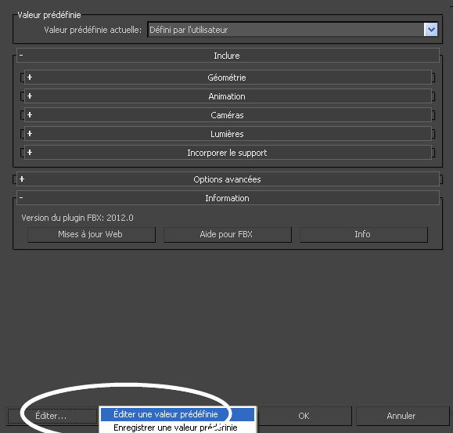Click the Info button

pyautogui.click(x=364, y=234)
